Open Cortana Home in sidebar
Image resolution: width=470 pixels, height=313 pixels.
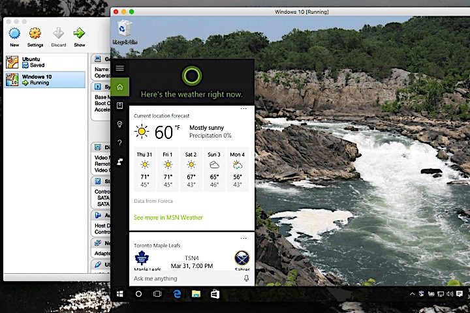pos(119,87)
